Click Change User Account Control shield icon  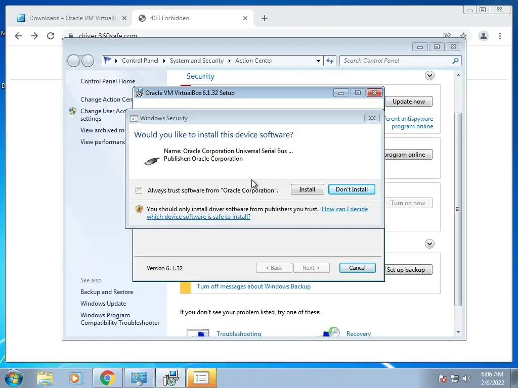[73, 111]
